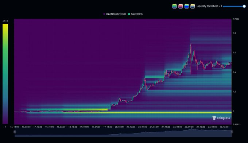
Task: Click the 17, 21:00 time axis label
Action: click(50, 127)
